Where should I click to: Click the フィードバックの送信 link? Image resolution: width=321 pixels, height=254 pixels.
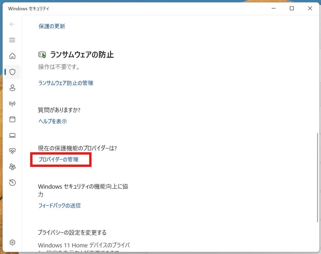click(x=59, y=206)
